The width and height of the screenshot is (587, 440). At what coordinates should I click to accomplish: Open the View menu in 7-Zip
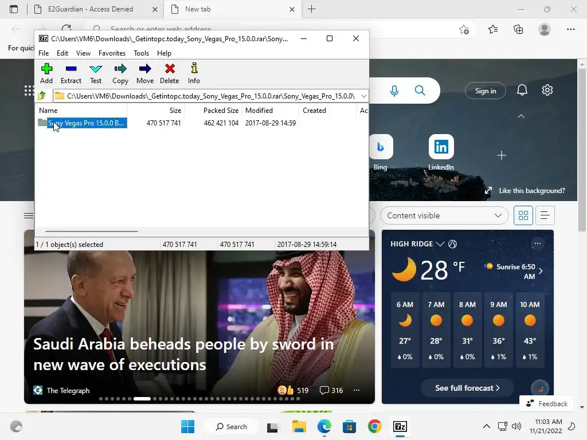[83, 53]
